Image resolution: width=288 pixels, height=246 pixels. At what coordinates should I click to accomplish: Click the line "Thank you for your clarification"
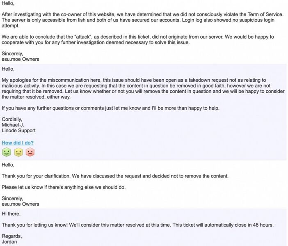tap(115, 176)
